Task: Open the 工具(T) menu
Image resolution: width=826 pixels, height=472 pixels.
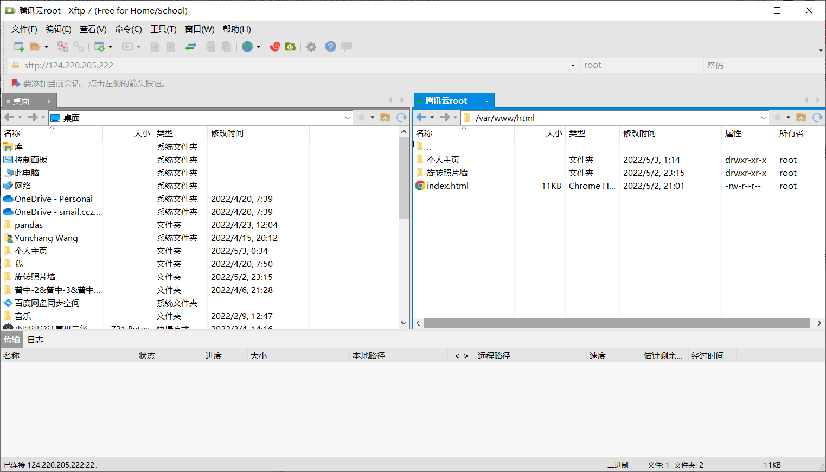Action: coord(163,29)
